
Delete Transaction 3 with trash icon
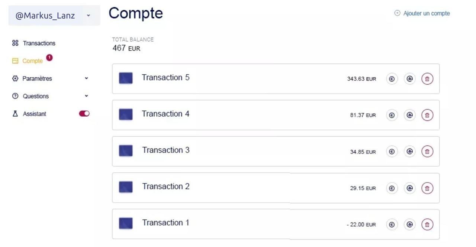pyautogui.click(x=427, y=152)
